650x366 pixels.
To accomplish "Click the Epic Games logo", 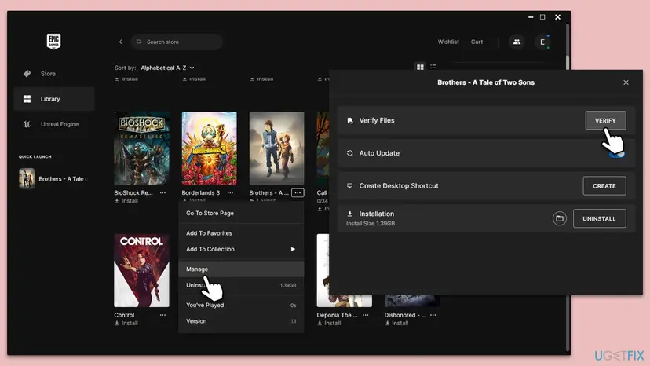I will pos(53,41).
